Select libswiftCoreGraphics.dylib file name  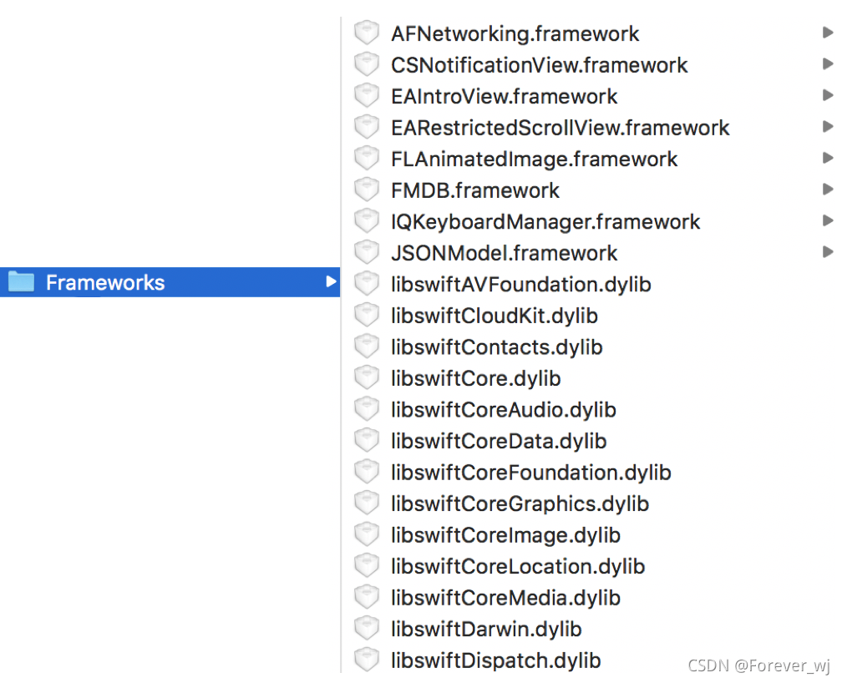(520, 503)
